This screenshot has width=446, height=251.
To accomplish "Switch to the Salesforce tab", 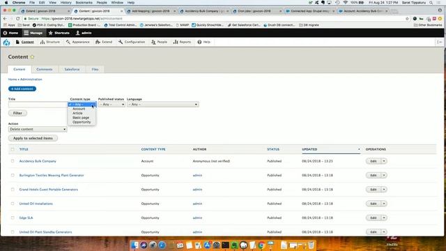I will (x=72, y=69).
